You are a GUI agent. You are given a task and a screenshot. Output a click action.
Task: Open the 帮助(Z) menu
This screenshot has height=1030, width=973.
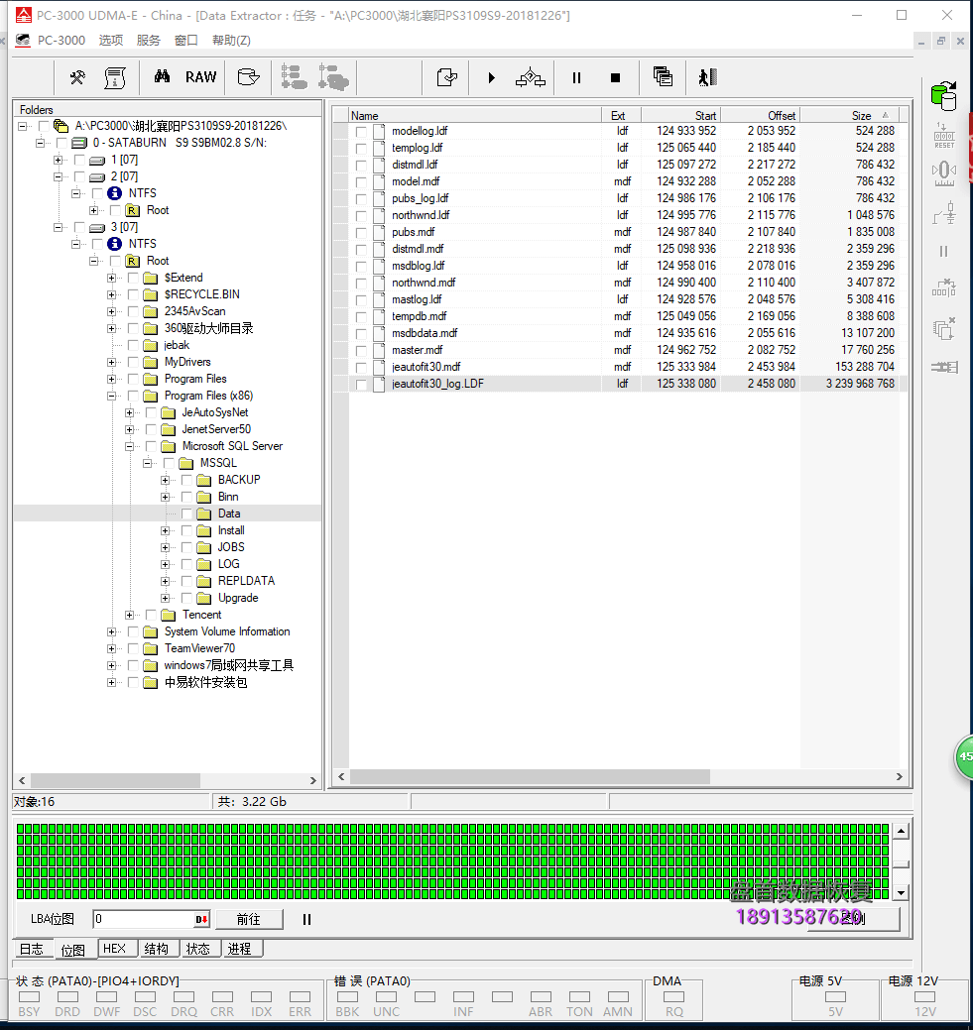pos(231,40)
